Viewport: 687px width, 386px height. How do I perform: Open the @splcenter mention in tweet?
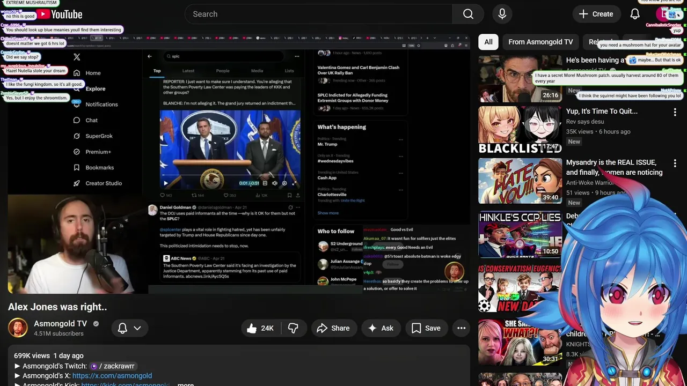pos(170,229)
